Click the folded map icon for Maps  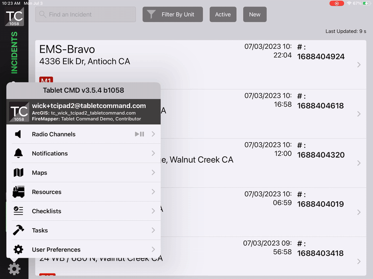coord(18,173)
